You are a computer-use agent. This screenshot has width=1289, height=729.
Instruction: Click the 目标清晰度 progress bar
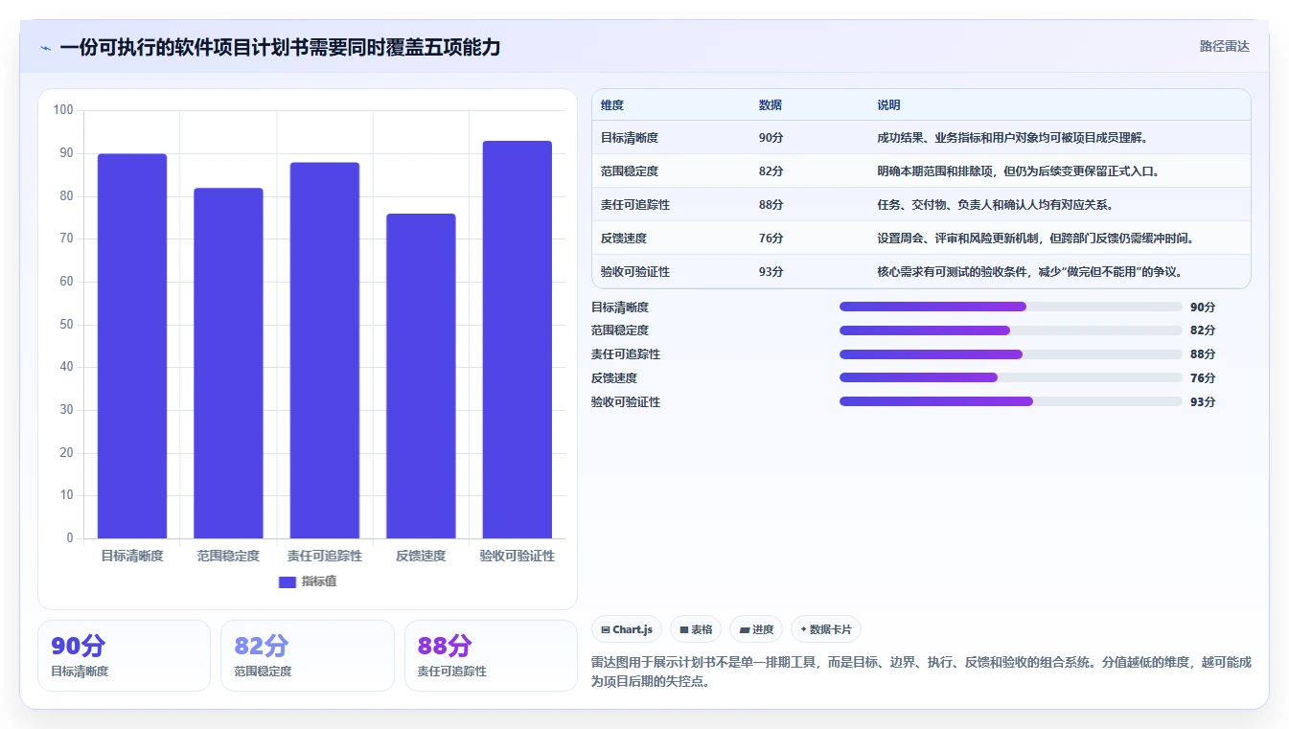1010,307
